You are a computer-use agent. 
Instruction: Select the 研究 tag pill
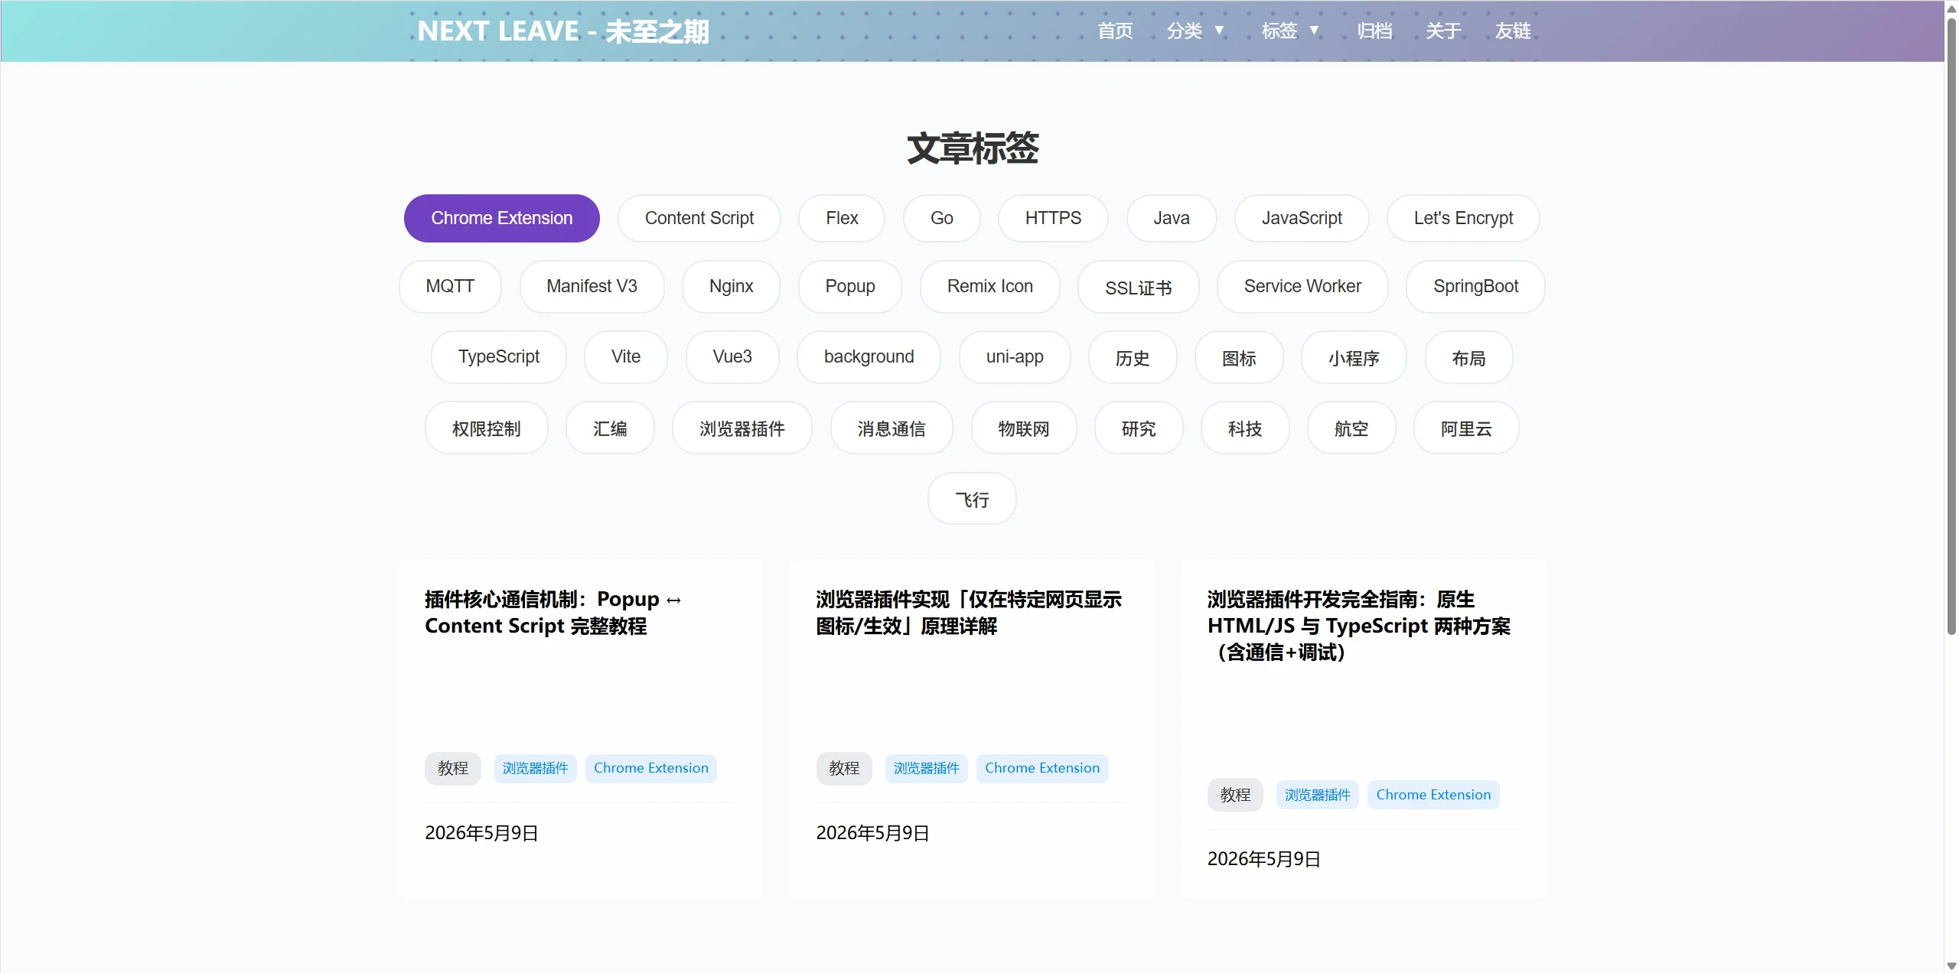coord(1139,428)
